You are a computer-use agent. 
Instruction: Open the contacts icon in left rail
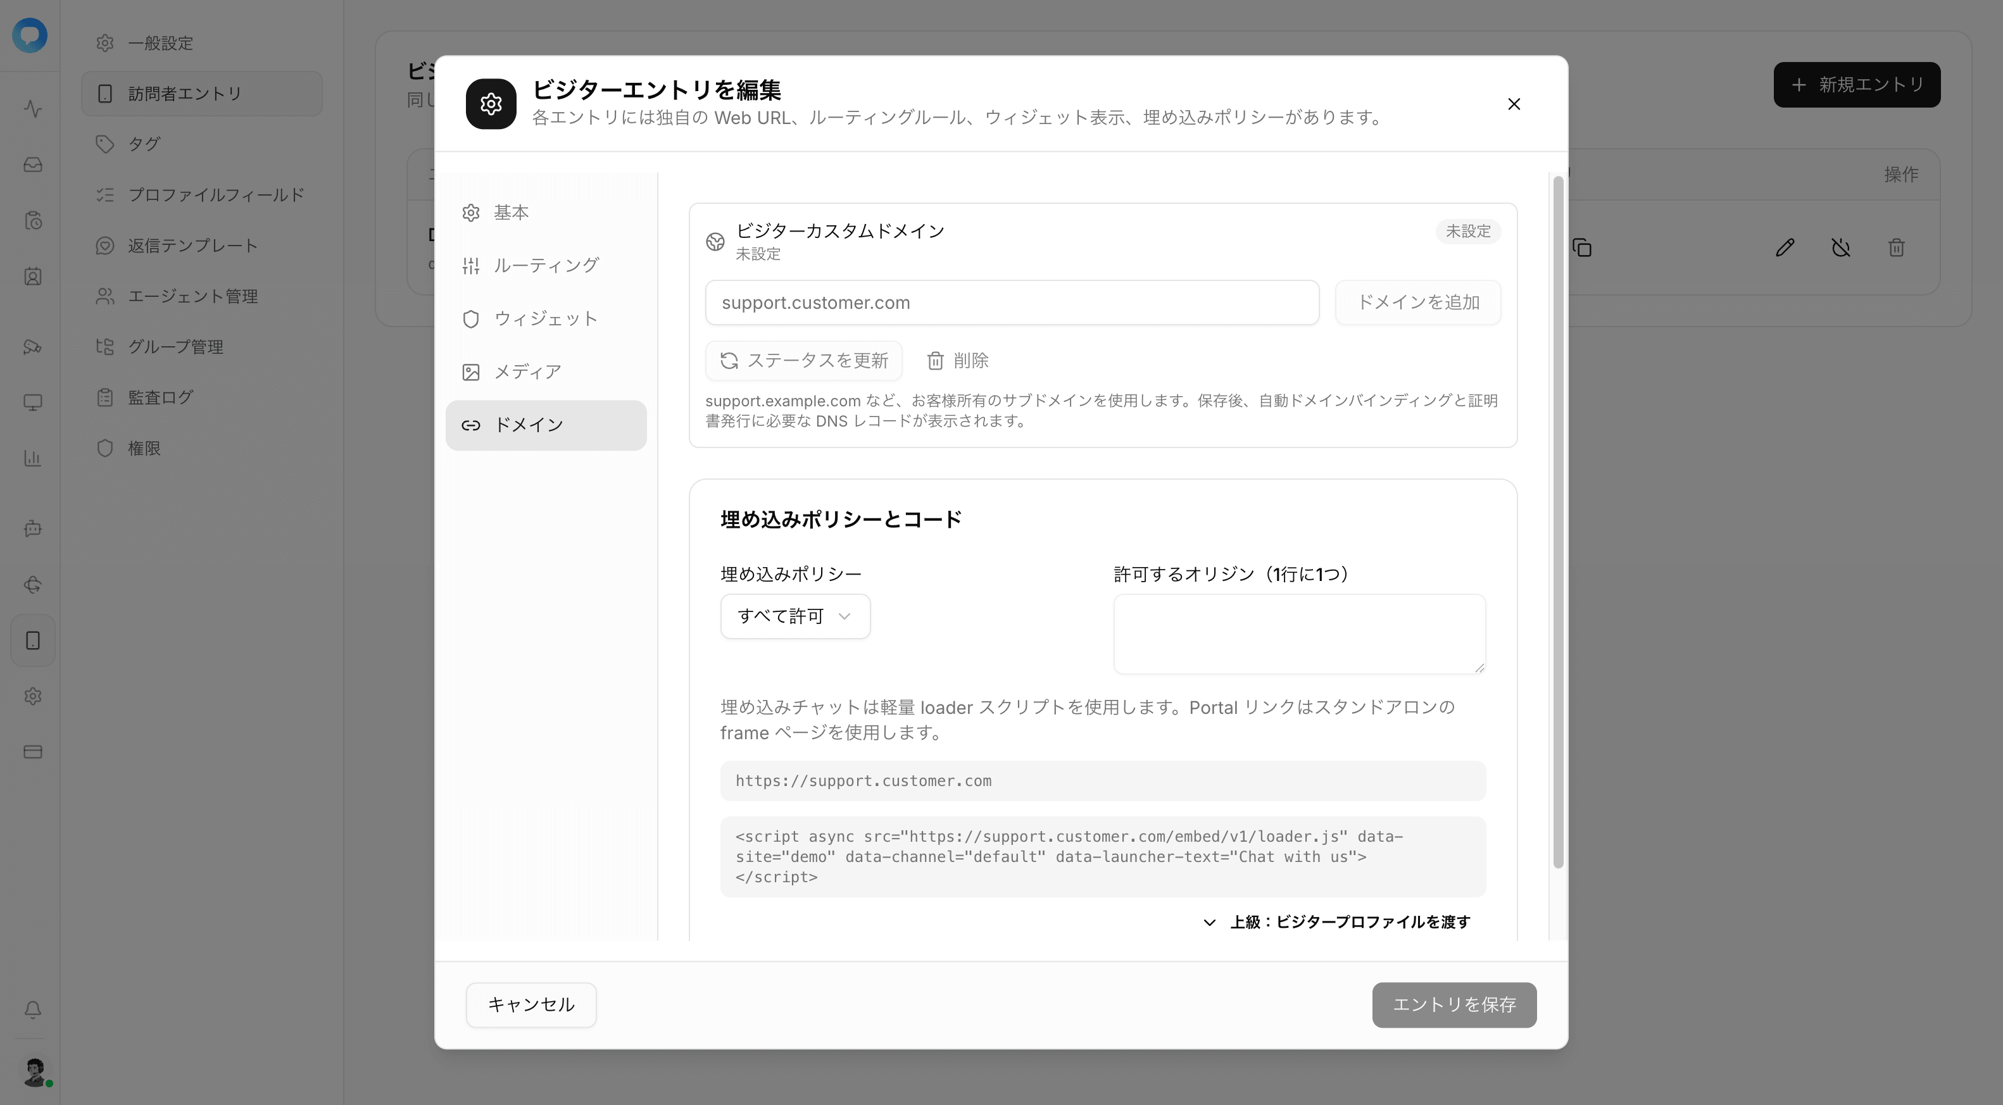coord(33,277)
